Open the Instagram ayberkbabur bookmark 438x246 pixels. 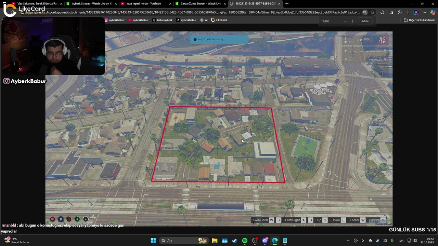(x=115, y=20)
